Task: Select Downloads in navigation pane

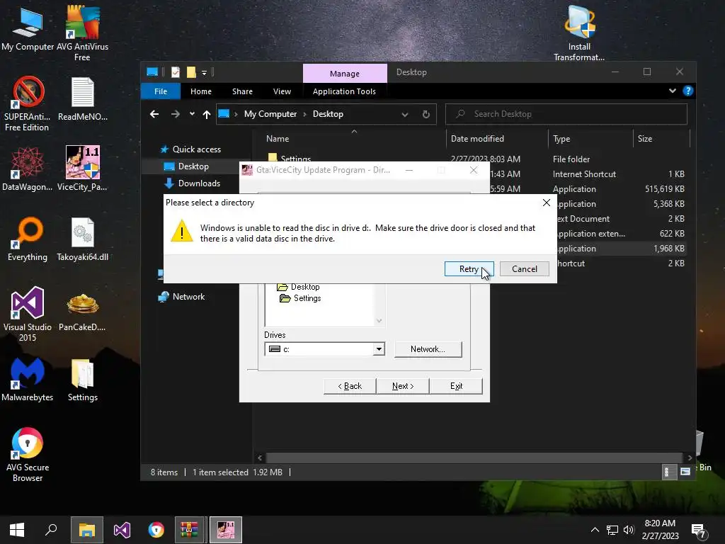Action: pos(199,183)
